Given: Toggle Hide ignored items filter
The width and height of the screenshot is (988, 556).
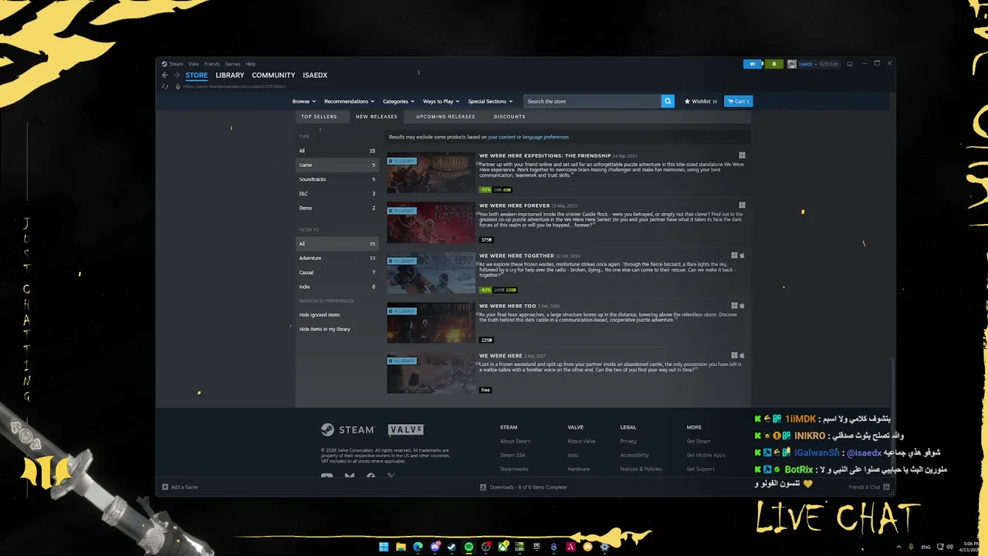Looking at the screenshot, I should [320, 315].
